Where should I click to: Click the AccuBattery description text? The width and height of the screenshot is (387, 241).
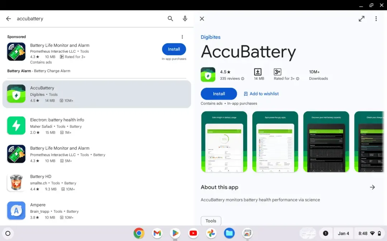coord(261,200)
